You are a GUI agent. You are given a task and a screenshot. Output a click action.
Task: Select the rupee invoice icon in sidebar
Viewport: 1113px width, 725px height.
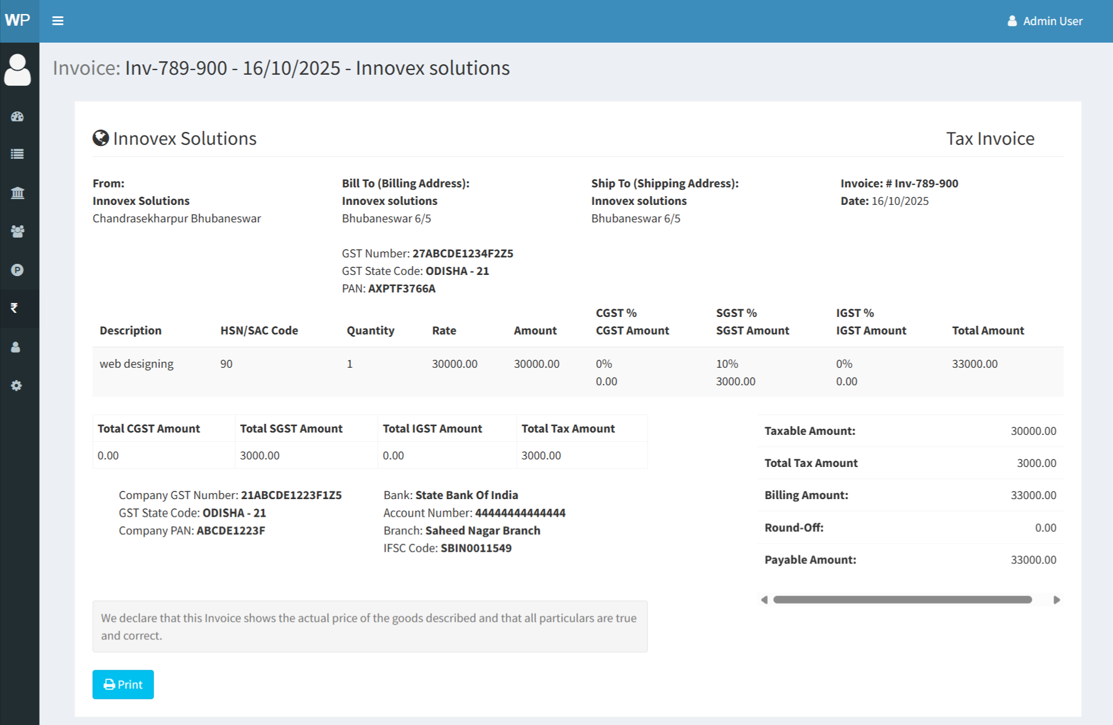[x=15, y=308]
